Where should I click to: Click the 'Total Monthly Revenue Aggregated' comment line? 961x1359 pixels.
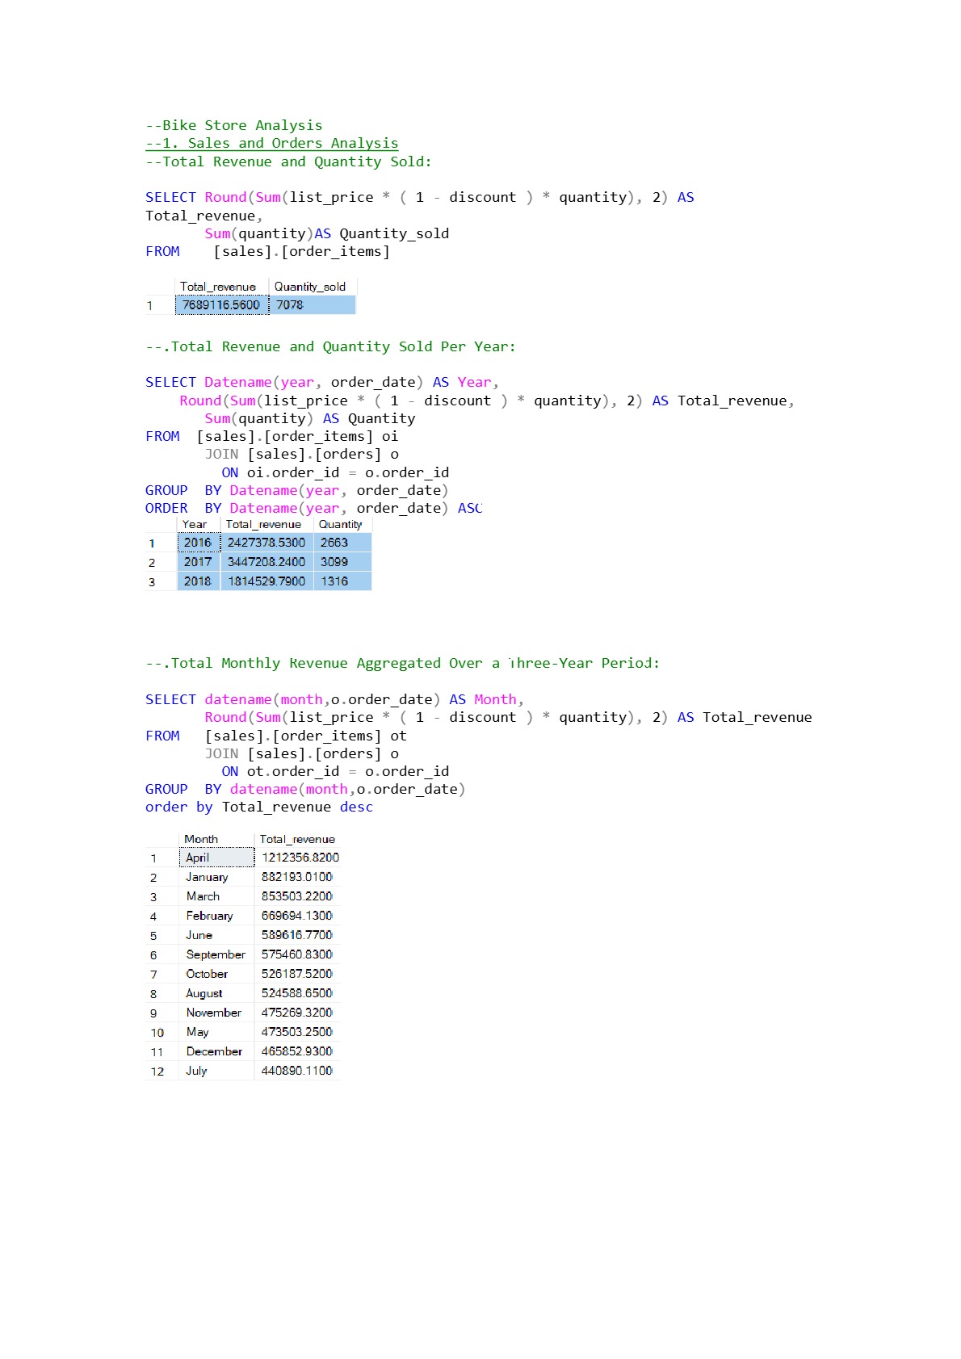(x=402, y=663)
